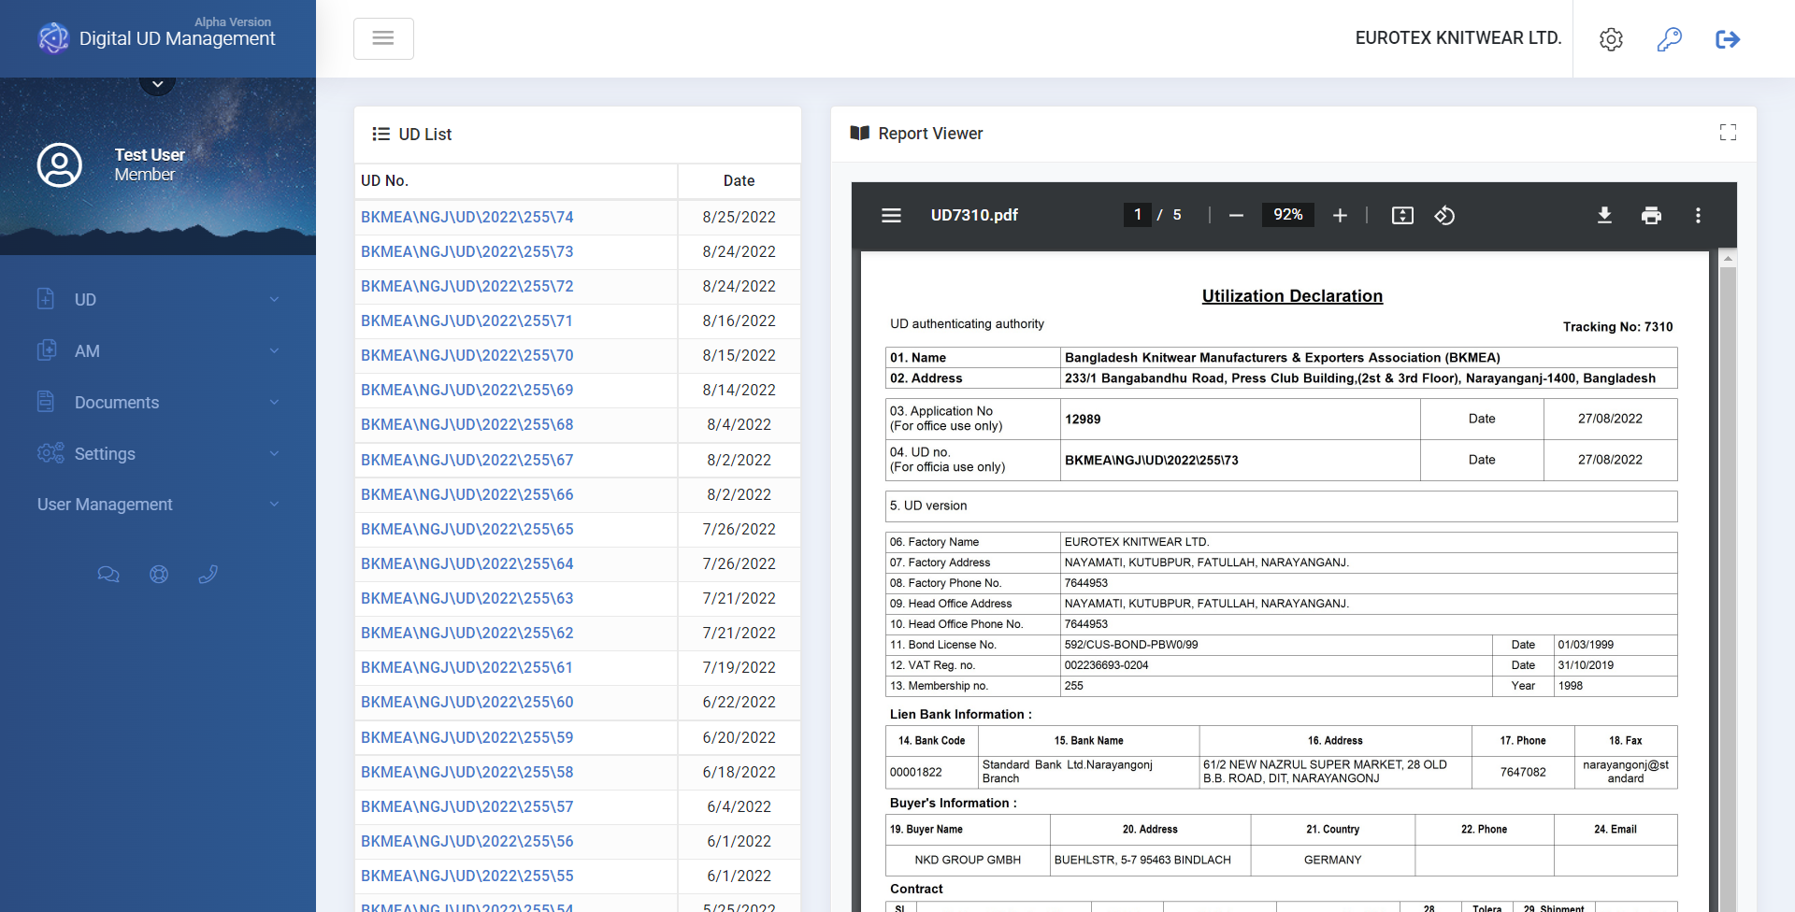The height and width of the screenshot is (912, 1795).
Task: Click the 92% zoom level field
Action: point(1287,215)
